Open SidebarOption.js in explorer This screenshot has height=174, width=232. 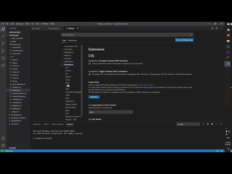tap(18, 96)
